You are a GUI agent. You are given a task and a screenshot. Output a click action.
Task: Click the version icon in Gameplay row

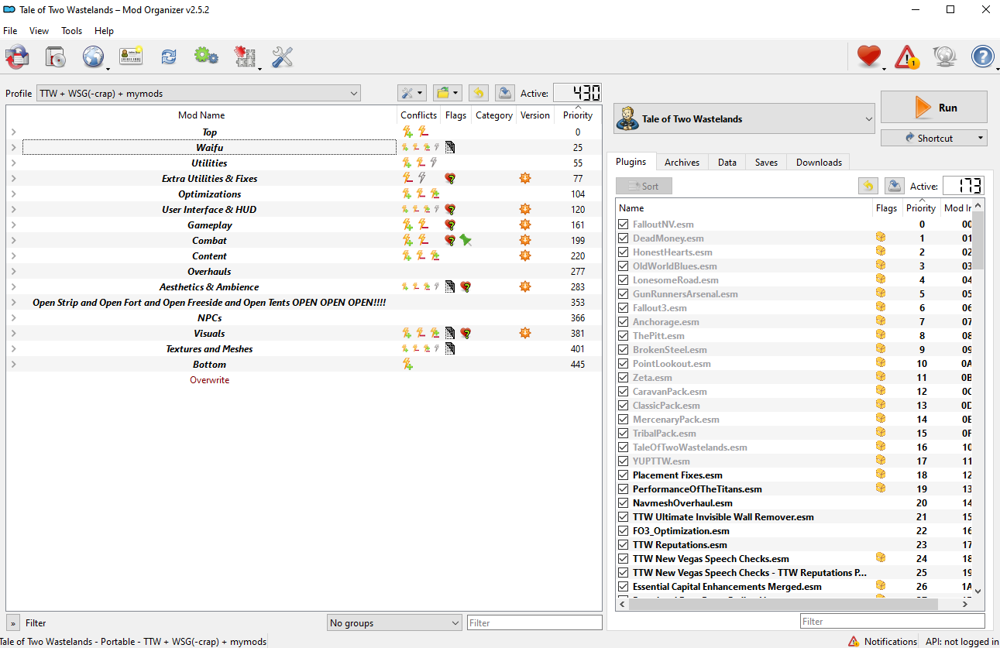(x=525, y=225)
